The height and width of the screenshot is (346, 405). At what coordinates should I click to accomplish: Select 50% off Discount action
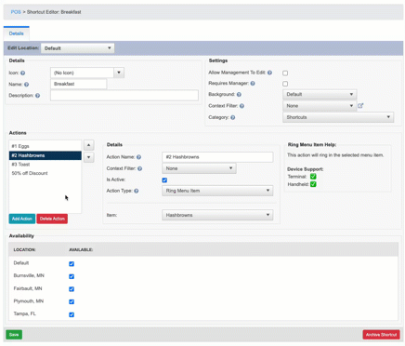pyautogui.click(x=46, y=173)
